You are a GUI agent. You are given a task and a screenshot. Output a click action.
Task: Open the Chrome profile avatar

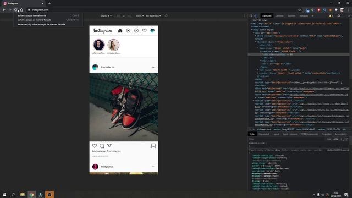tap(342, 10)
